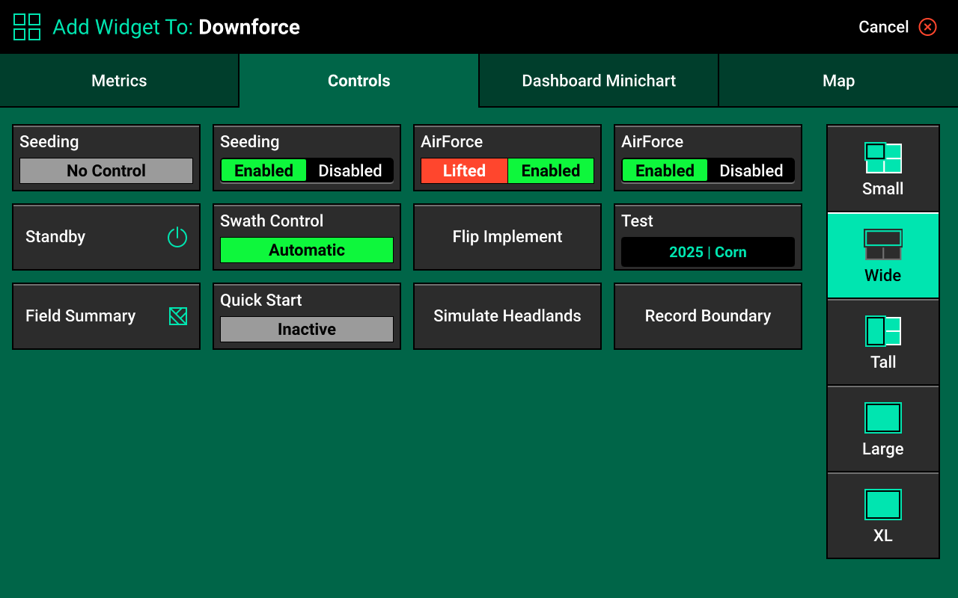Click the Flip Implement control
Viewport: 958px width, 598px height.
[507, 237]
